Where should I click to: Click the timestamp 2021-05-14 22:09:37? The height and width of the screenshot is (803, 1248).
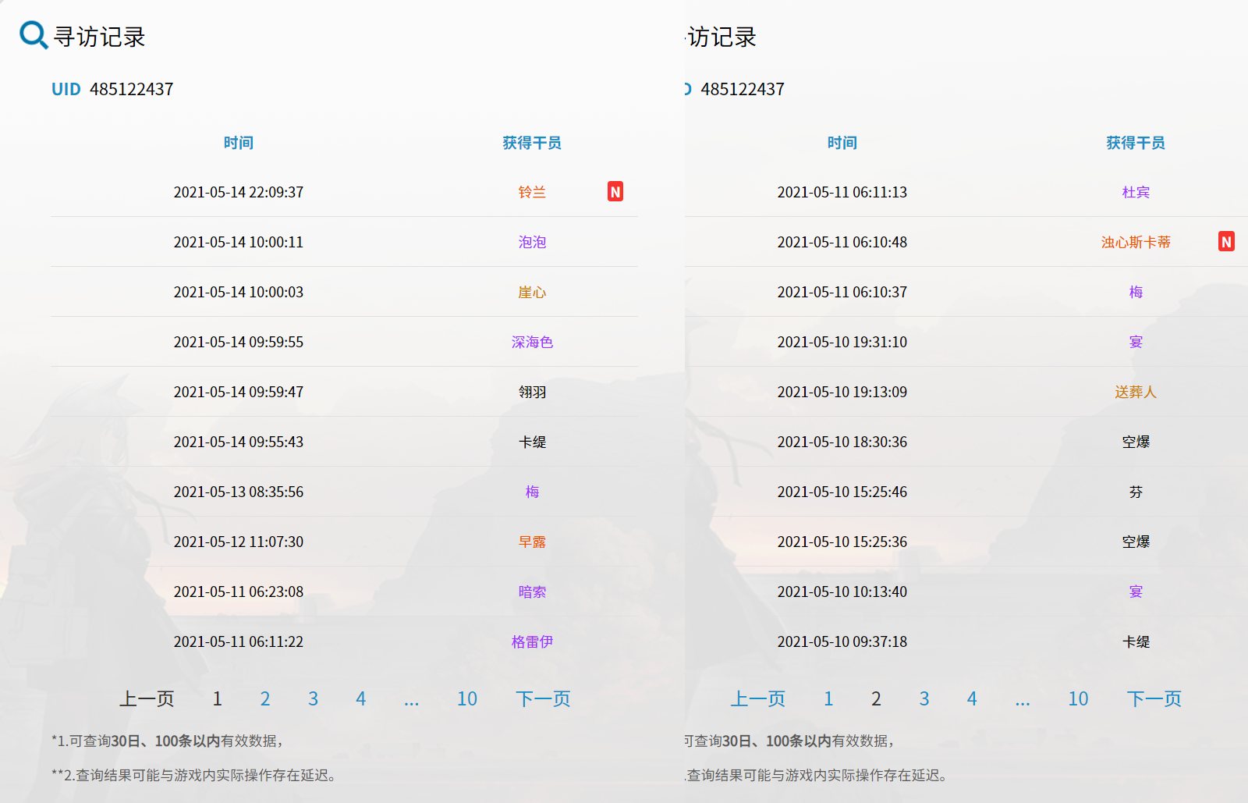coord(239,192)
